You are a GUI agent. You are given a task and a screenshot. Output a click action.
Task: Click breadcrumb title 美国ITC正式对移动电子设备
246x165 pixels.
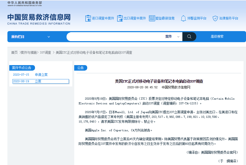coord(94,52)
